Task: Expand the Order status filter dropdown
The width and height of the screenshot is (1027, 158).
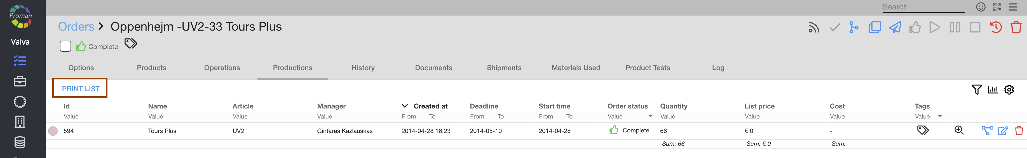Action: point(650,116)
